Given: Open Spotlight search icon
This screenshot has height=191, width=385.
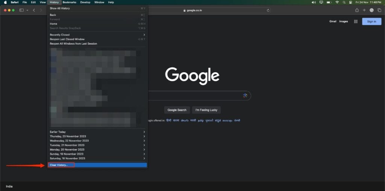Looking at the screenshot, I should tap(344, 2).
